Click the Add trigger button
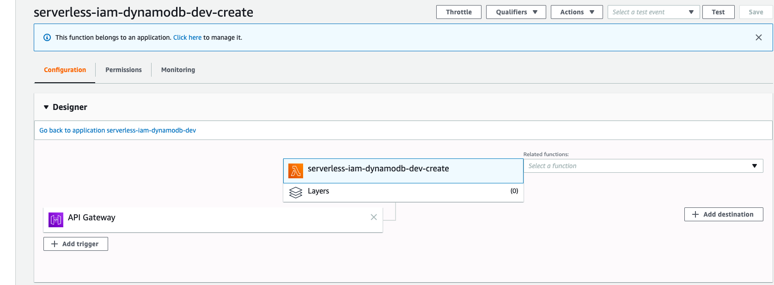This screenshot has width=774, height=285. click(76, 244)
